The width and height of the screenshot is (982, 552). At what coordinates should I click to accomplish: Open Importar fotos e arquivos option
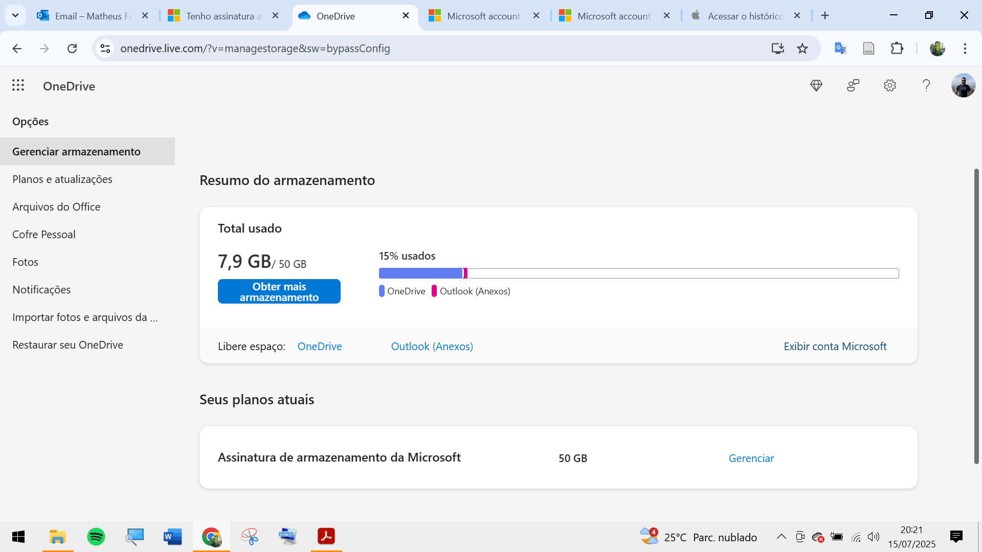85,317
